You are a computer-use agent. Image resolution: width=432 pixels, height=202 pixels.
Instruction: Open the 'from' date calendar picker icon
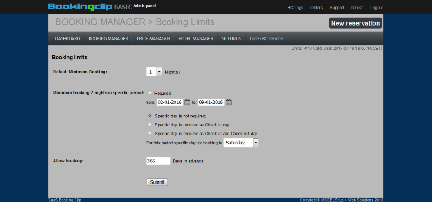point(188,103)
